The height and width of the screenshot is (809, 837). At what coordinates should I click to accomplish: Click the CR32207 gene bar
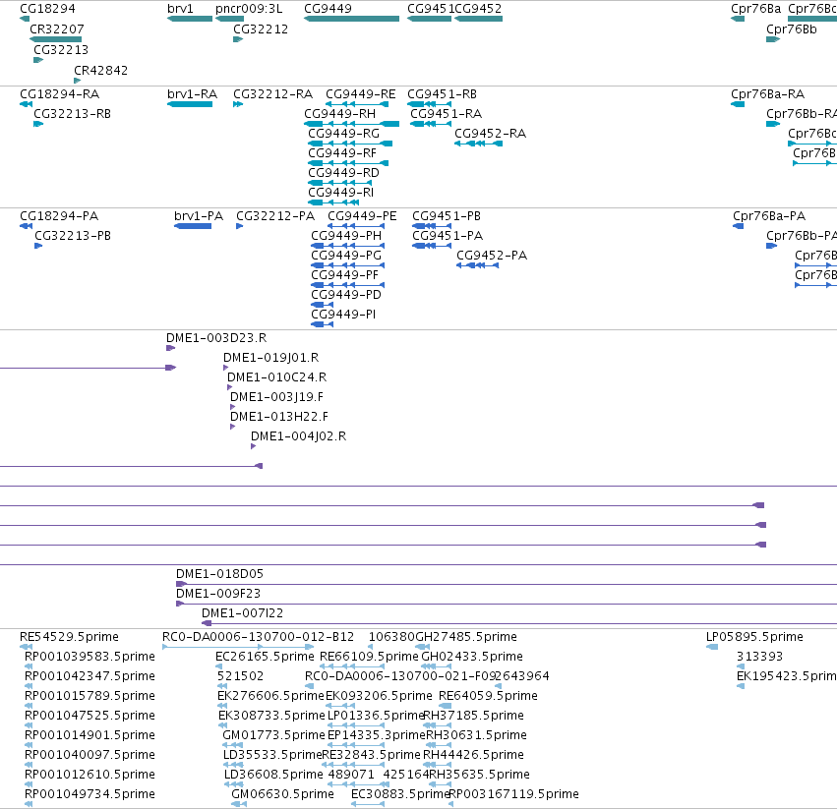pyautogui.click(x=55, y=39)
